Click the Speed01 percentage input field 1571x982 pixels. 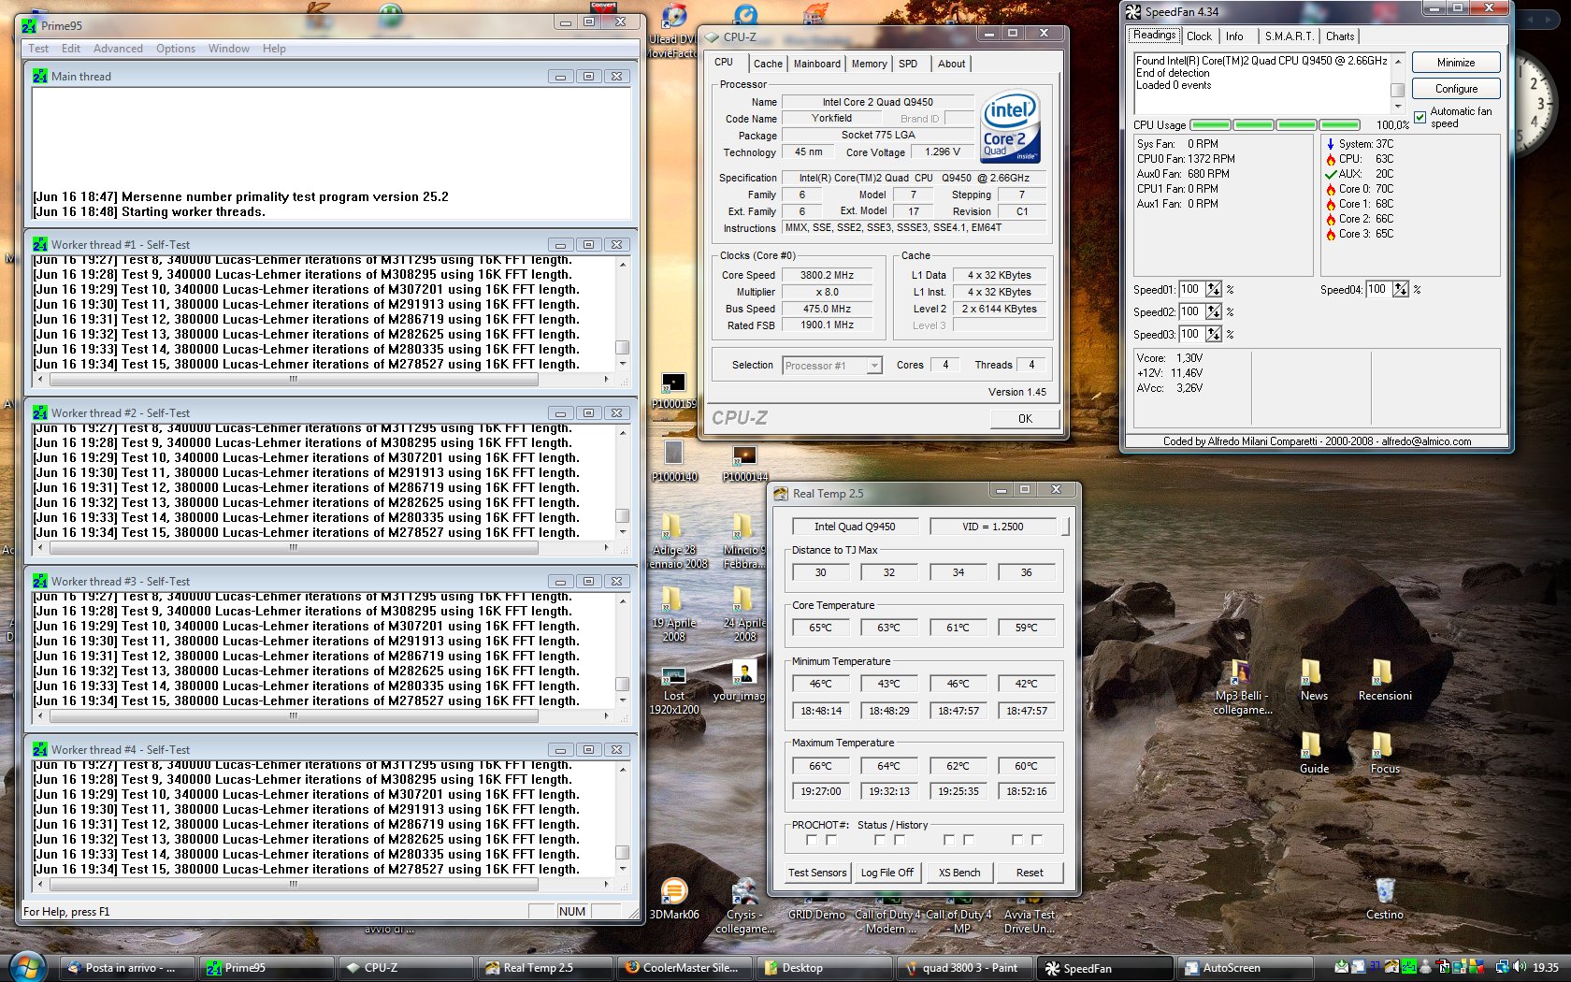(1190, 290)
